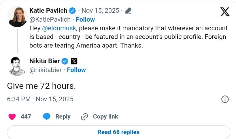Click the Copy link text
This screenshot has height=139, width=236.
(x=105, y=117)
